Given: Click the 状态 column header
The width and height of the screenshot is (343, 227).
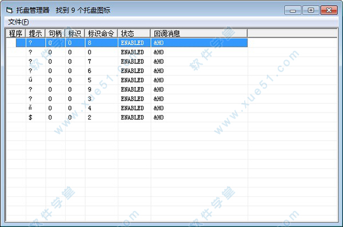Looking at the screenshot, I should coord(134,34).
